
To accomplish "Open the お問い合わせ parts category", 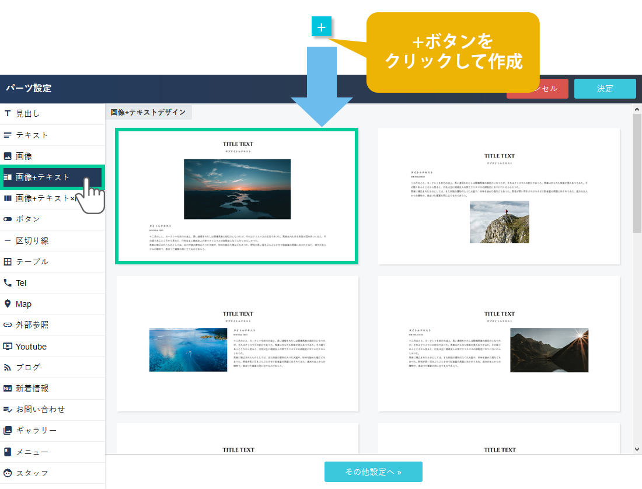I will pyautogui.click(x=40, y=410).
